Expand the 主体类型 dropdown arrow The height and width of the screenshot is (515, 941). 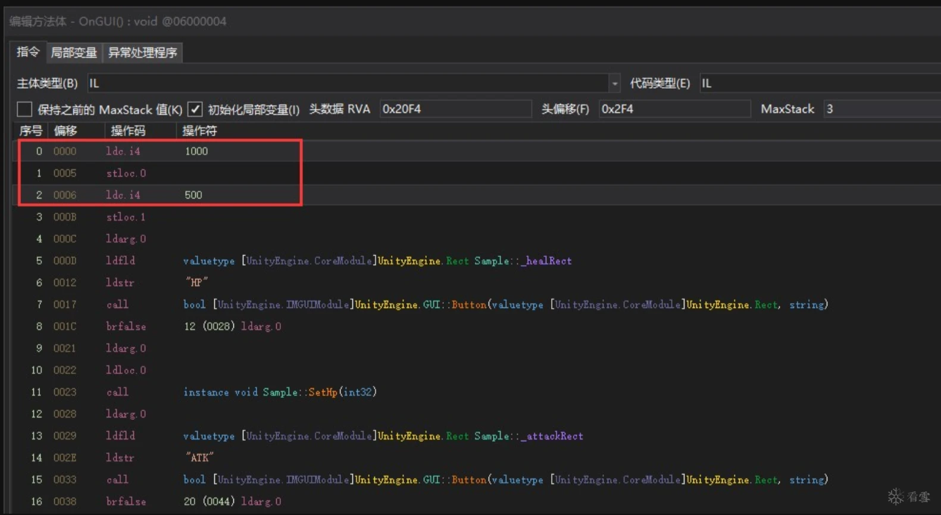coord(614,84)
